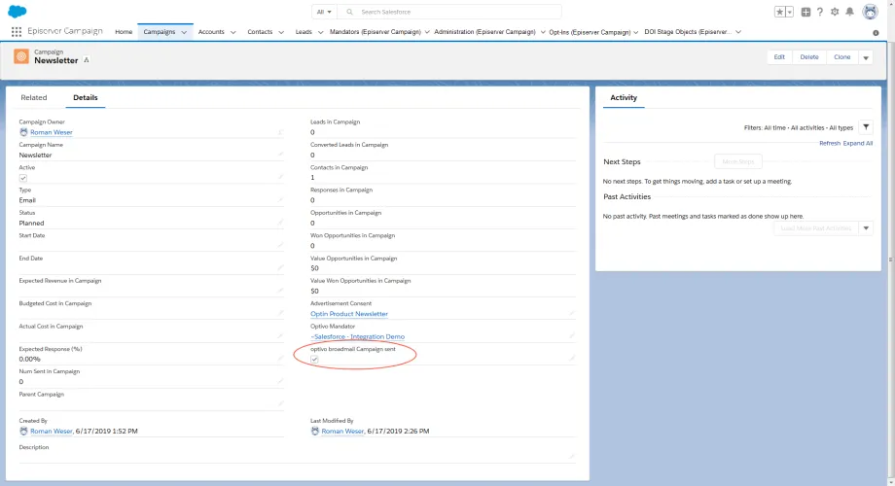This screenshot has height=486, width=895.
Task: Open the search scope All dropdown
Action: click(x=324, y=12)
